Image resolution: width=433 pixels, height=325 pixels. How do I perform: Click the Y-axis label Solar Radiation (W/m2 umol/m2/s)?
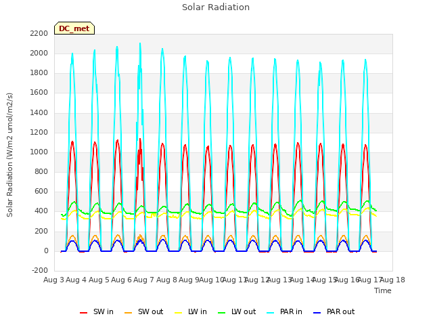click(x=9, y=155)
